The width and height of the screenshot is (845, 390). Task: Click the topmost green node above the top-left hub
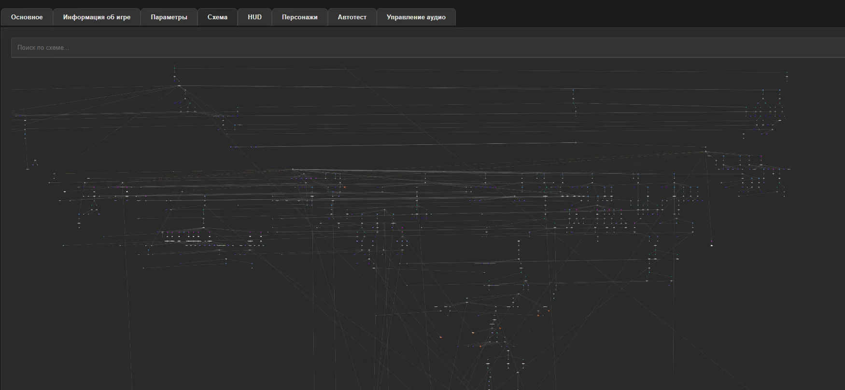(x=175, y=68)
